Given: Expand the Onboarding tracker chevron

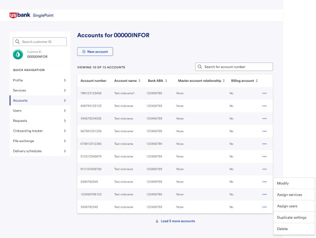Looking at the screenshot, I should pos(65,131).
